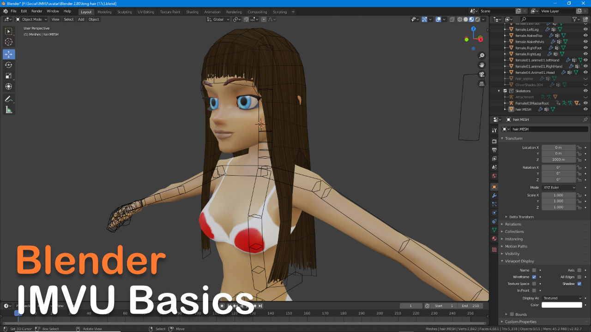The width and height of the screenshot is (591, 332).
Task: Open the Material properties tab
Action: (x=495, y=238)
